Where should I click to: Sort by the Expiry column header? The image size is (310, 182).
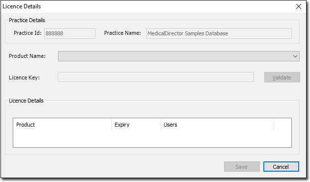click(136, 125)
